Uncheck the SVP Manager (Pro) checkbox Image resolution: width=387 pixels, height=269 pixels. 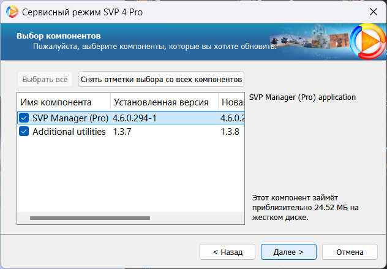[24, 118]
